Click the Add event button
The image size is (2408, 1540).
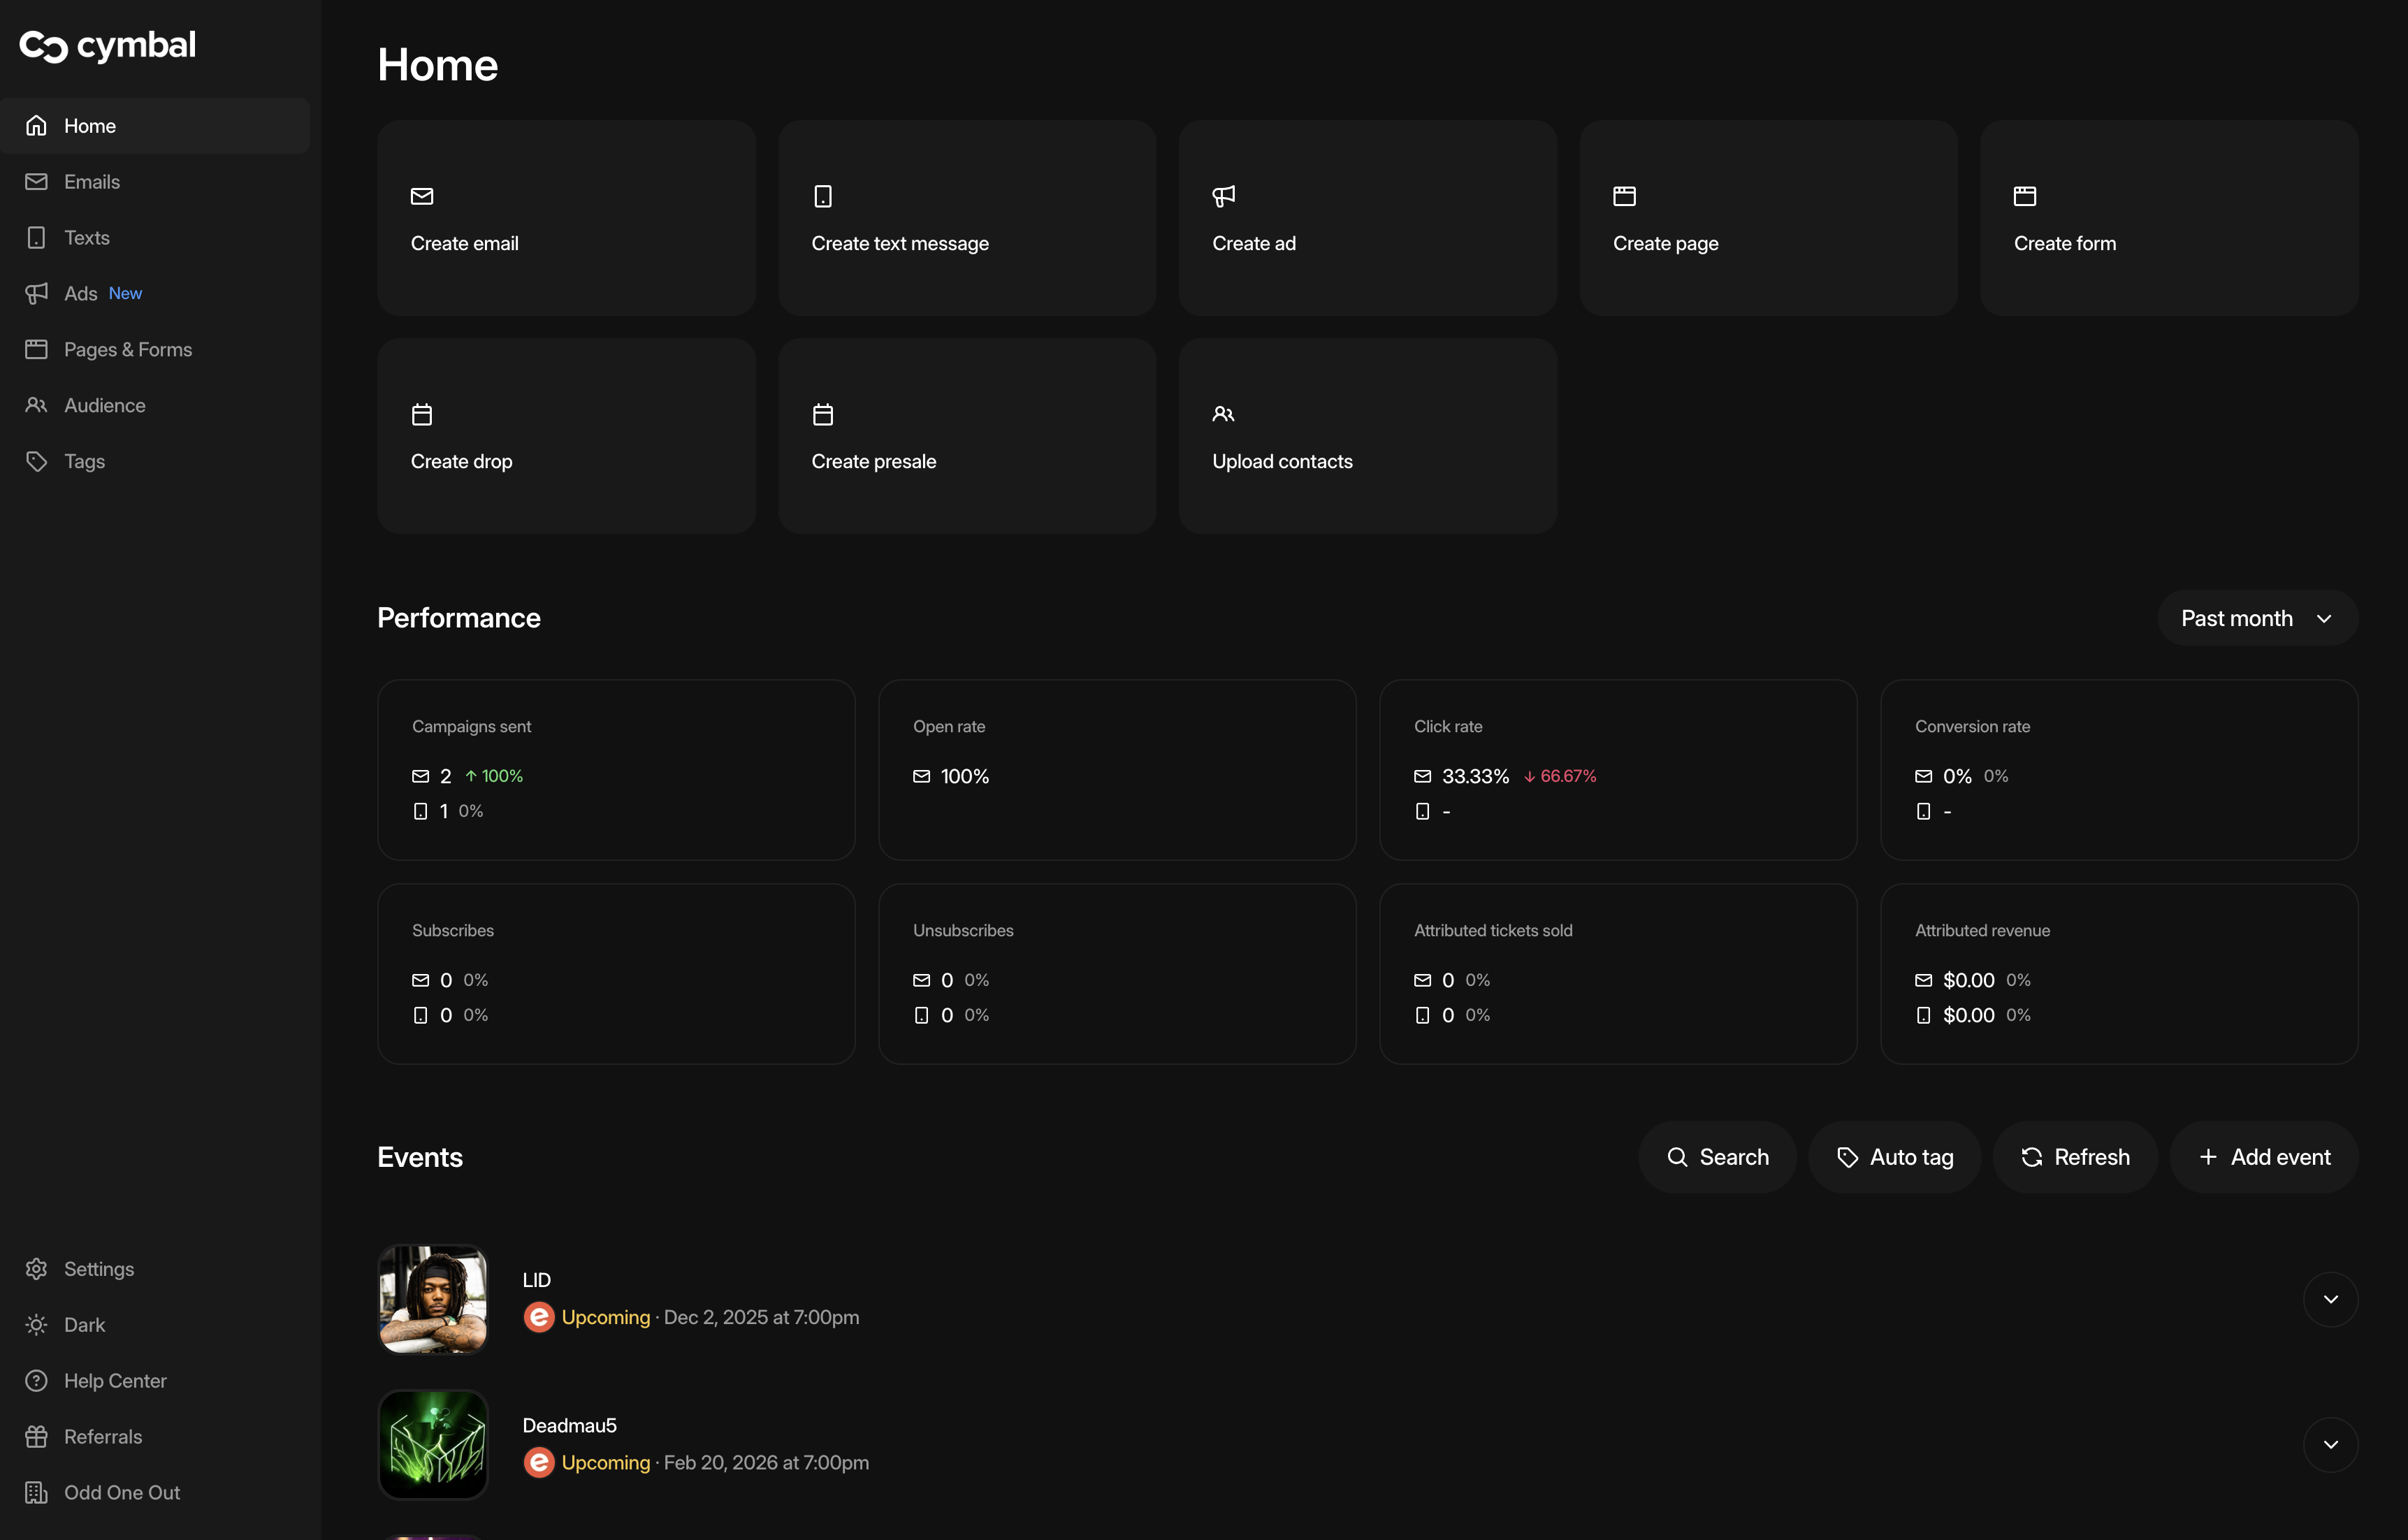tap(2264, 1157)
